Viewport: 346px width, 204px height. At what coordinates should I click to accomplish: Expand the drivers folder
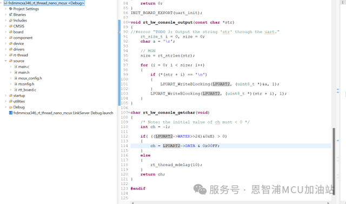pos(6,49)
